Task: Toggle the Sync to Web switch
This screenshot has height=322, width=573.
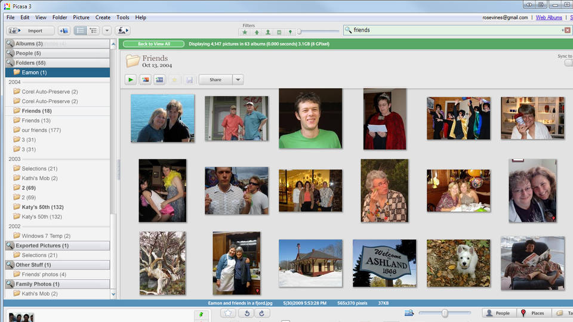Action: click(x=568, y=63)
